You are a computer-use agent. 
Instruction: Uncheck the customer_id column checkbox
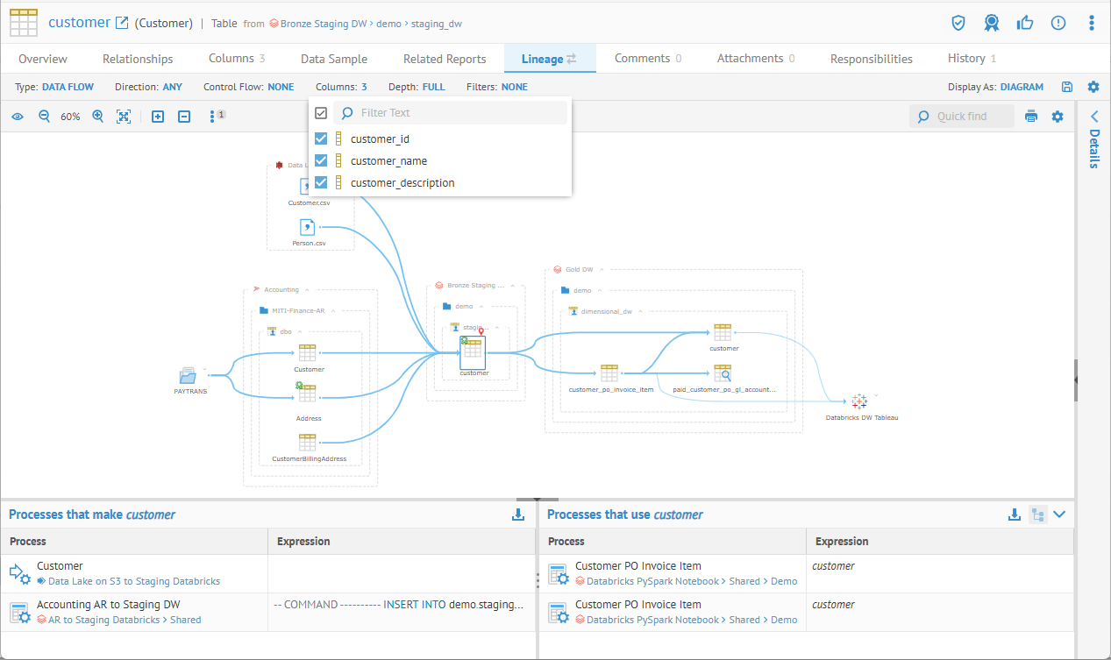pos(321,138)
